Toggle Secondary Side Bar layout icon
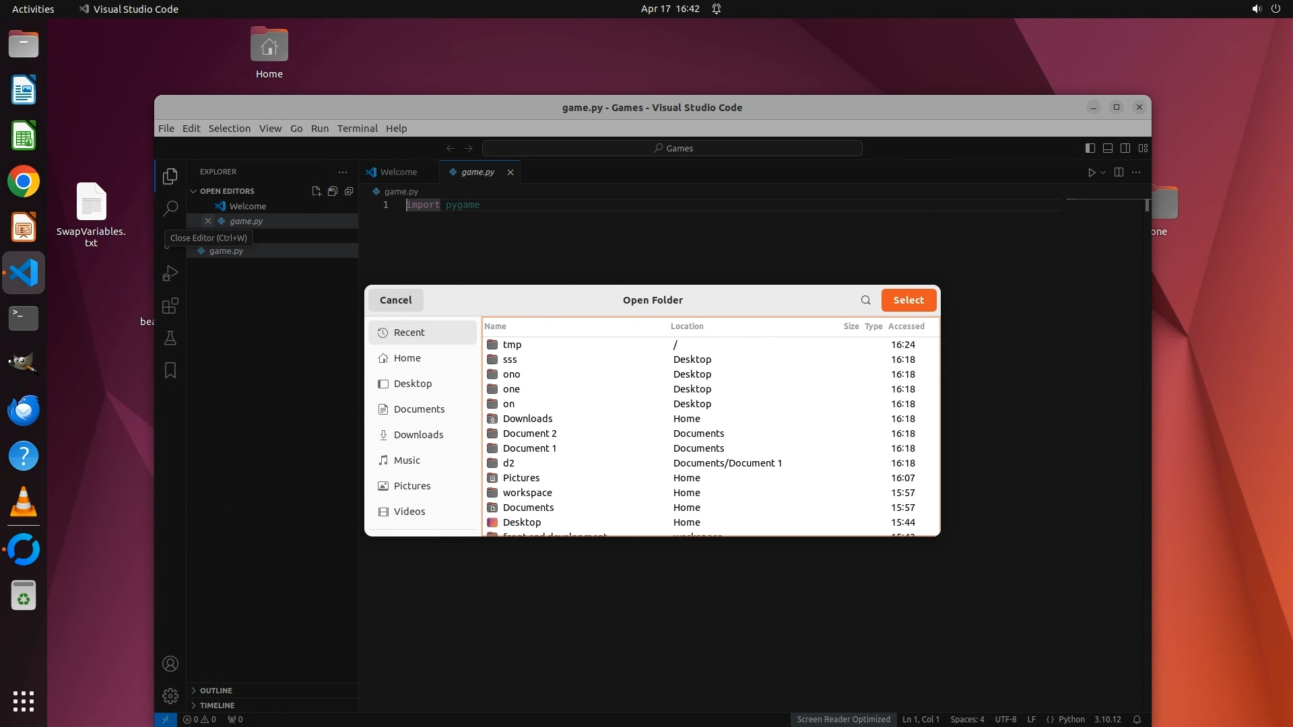Image resolution: width=1293 pixels, height=727 pixels. (x=1125, y=148)
